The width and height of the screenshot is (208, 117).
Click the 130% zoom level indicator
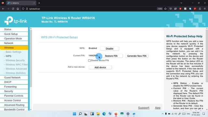(x=160, y=9)
